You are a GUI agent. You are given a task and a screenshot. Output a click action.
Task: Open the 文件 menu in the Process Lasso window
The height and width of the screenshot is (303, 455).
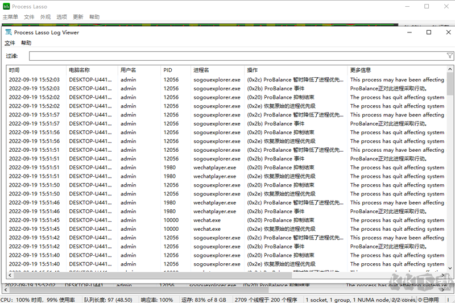point(29,17)
